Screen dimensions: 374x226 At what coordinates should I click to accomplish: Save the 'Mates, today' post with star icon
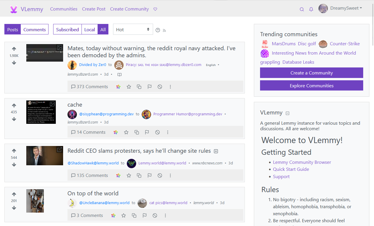[129, 87]
